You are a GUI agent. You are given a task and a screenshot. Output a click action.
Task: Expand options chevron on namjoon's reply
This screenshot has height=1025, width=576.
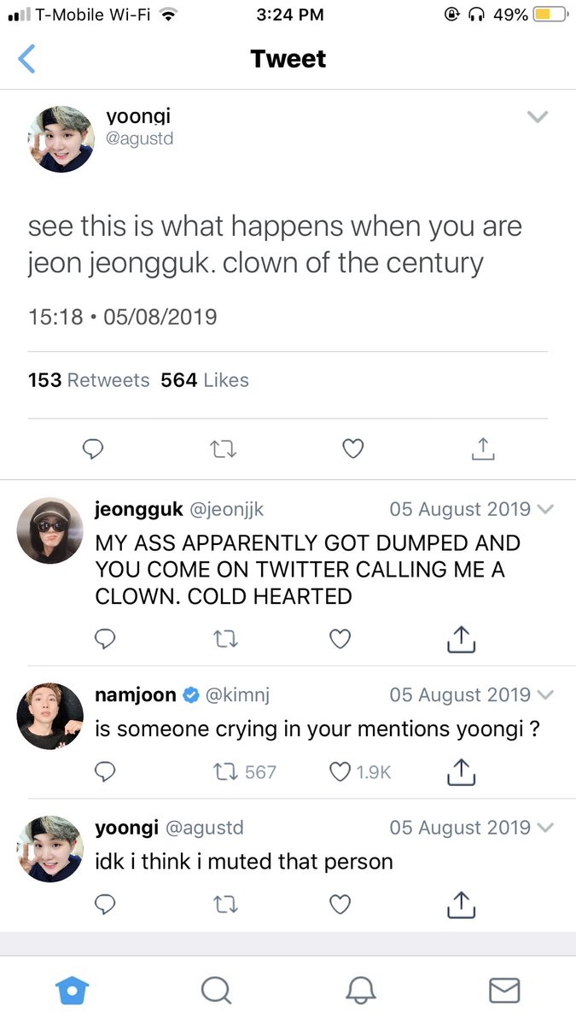point(546,695)
